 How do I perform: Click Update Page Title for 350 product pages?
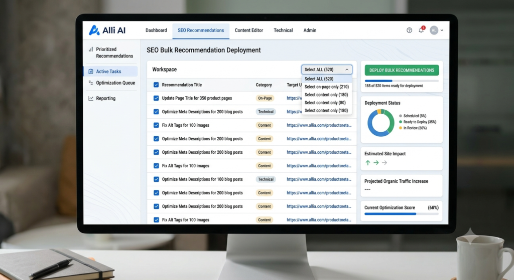pos(197,98)
